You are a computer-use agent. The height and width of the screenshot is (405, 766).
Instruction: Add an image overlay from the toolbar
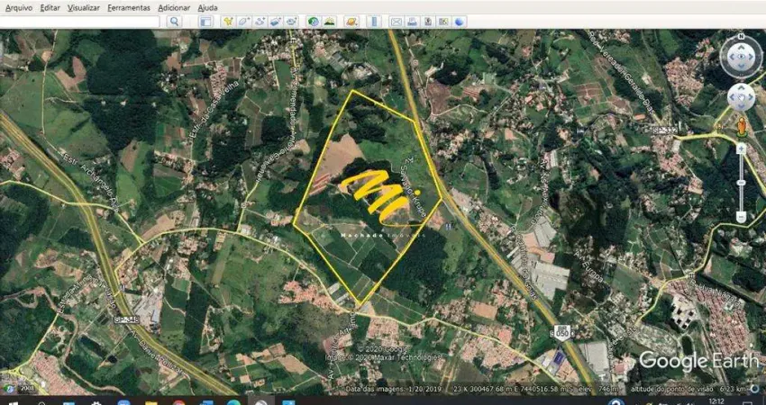[x=276, y=22]
